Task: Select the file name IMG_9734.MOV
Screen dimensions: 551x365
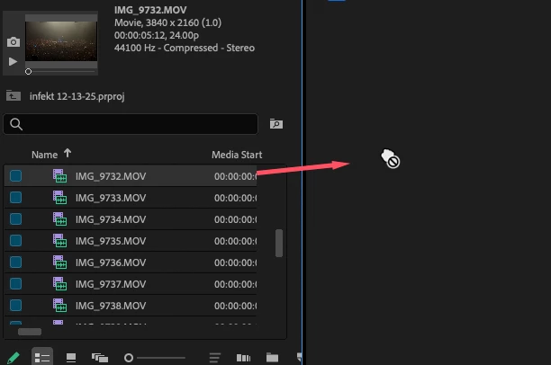Action: 111,219
